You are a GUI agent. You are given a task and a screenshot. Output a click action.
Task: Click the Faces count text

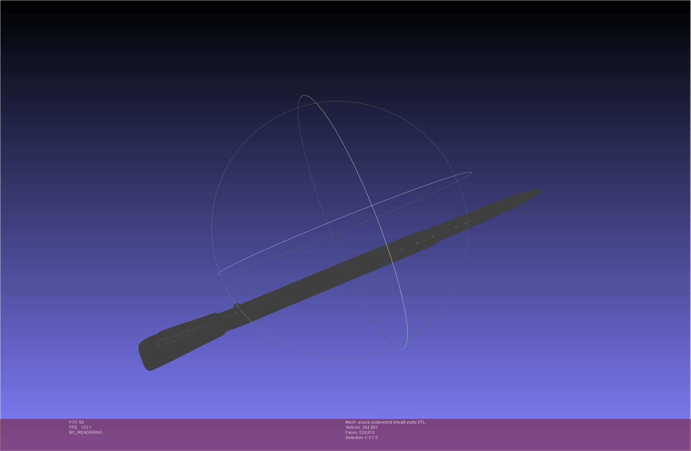click(x=360, y=433)
